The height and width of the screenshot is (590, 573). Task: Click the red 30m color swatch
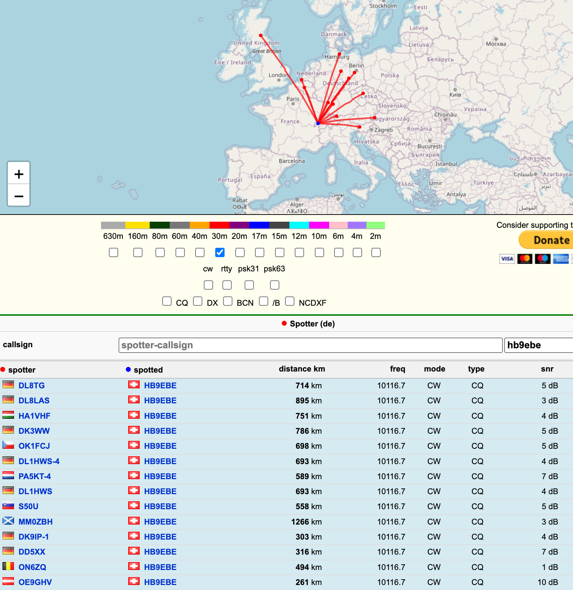[219, 225]
